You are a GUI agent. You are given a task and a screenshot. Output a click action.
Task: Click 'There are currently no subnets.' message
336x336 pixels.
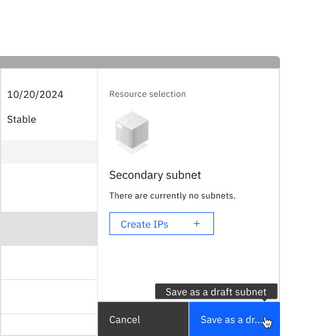pos(173,195)
